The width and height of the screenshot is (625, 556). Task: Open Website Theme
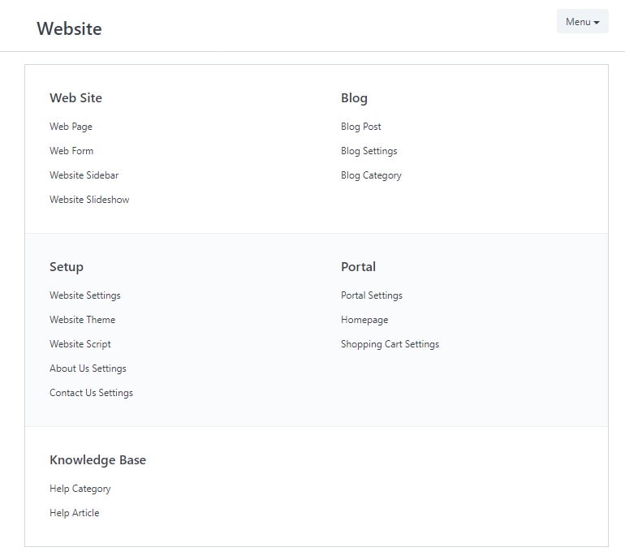[x=83, y=320]
